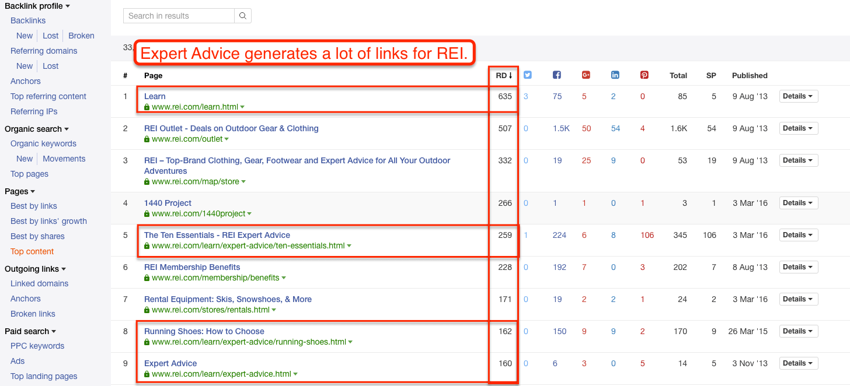Open Top content in sidebar
This screenshot has height=386, width=850.
pos(32,251)
